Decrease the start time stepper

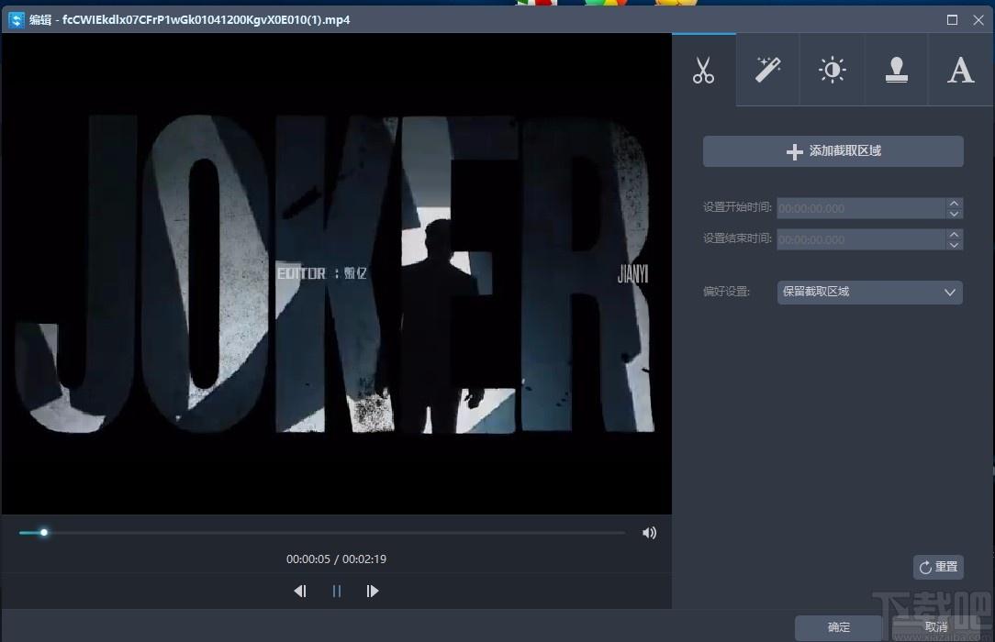[954, 215]
